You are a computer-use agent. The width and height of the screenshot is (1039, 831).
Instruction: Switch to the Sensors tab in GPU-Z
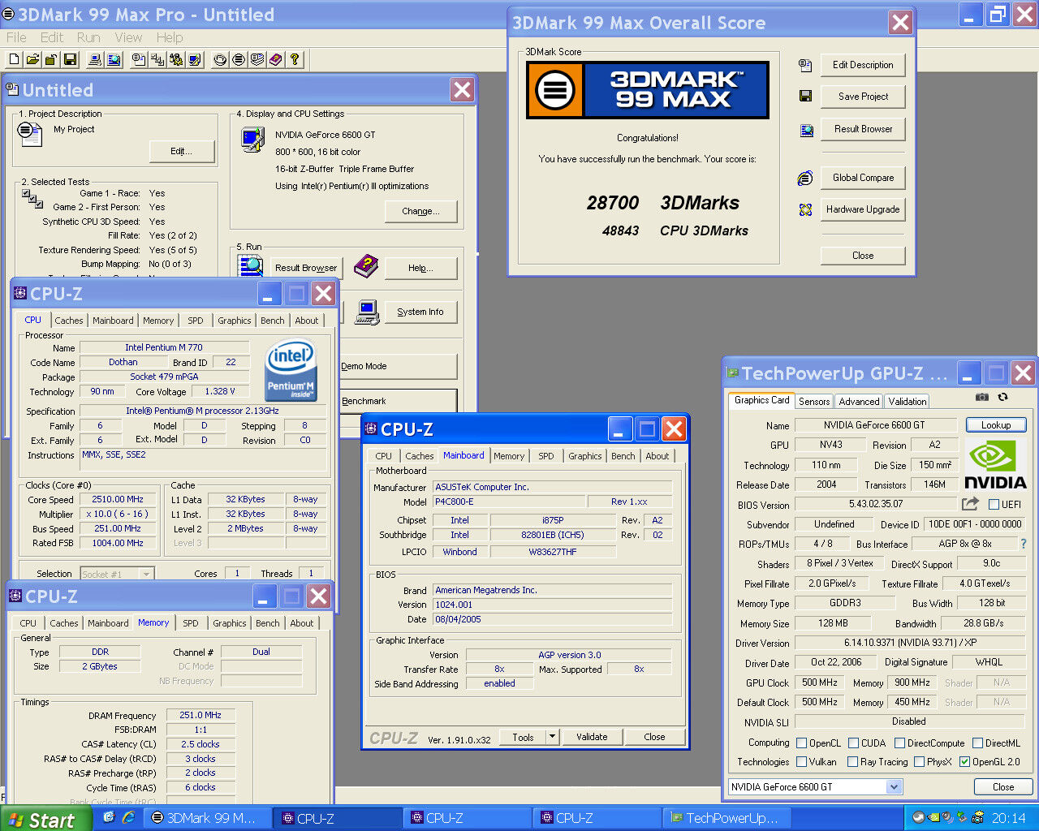814,402
